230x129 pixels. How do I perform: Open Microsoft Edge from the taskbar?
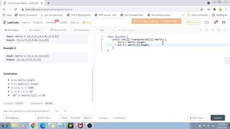(x=43, y=126)
